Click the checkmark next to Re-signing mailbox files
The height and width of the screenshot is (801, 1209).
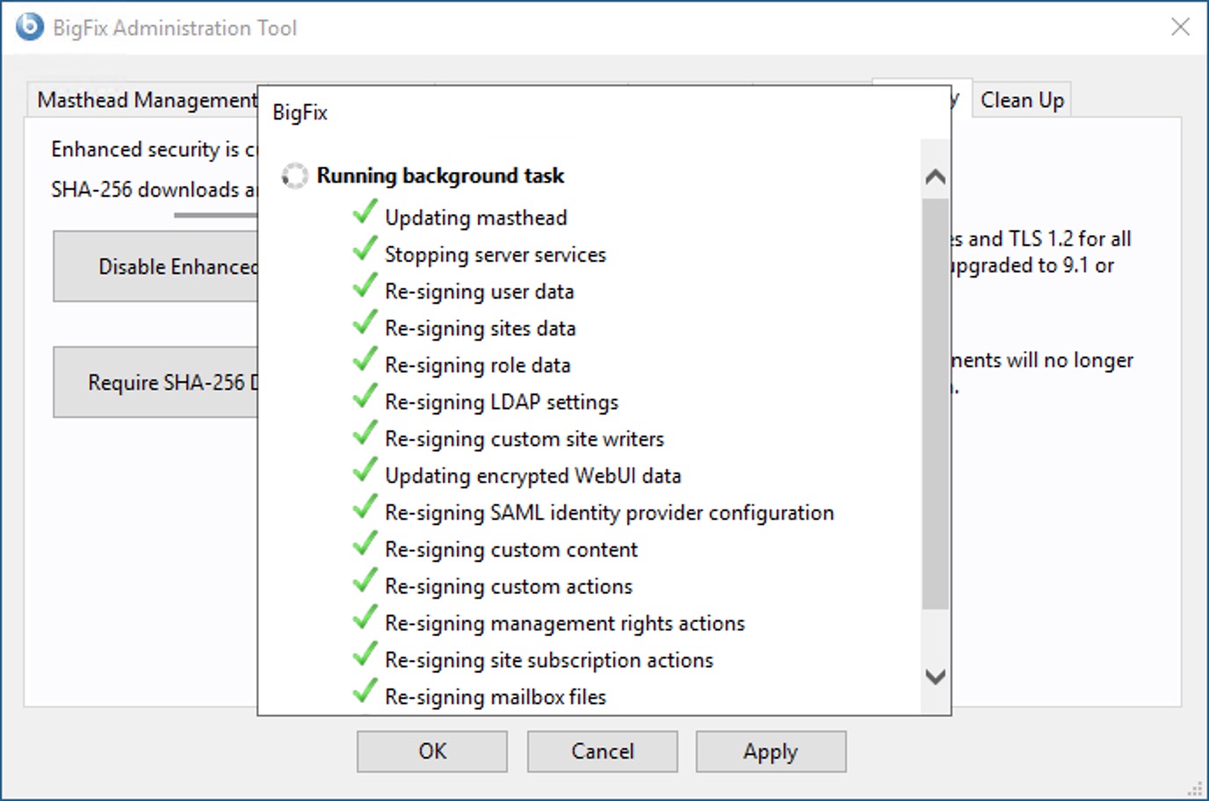click(x=365, y=693)
